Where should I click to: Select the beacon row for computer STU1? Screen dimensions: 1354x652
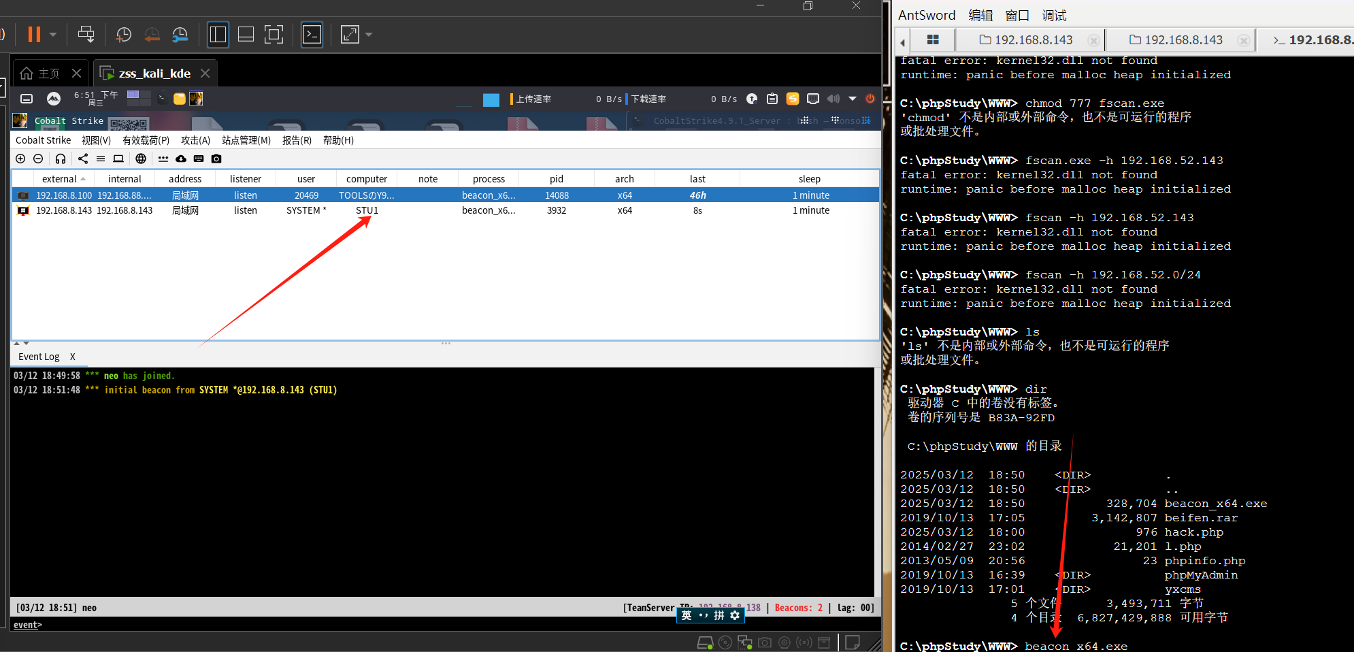pos(446,210)
